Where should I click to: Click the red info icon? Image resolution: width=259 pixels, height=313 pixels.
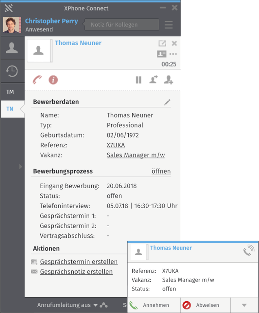coord(53,80)
